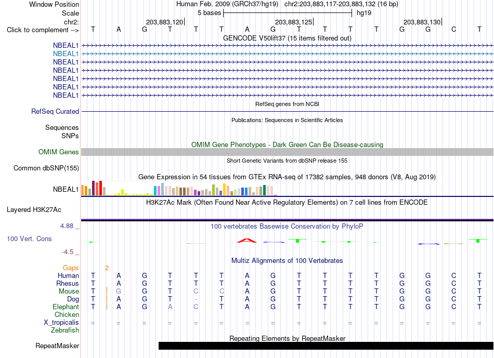Select the genome assembly text 'Human Feb. 2009 (GRCh37/hg19)'
This screenshot has height=358, width=494.
coord(227,4)
